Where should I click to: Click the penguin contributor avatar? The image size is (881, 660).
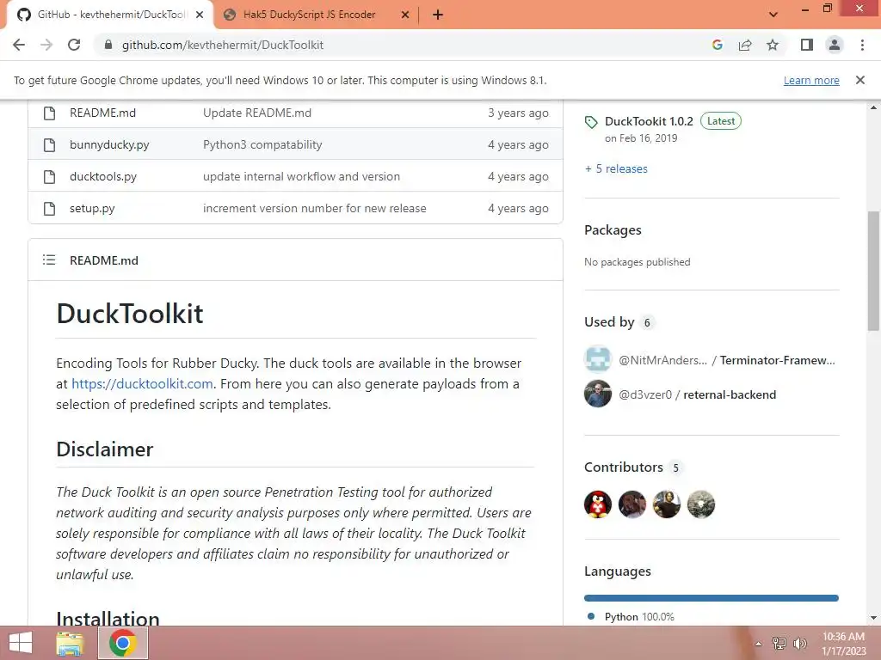[x=598, y=504]
